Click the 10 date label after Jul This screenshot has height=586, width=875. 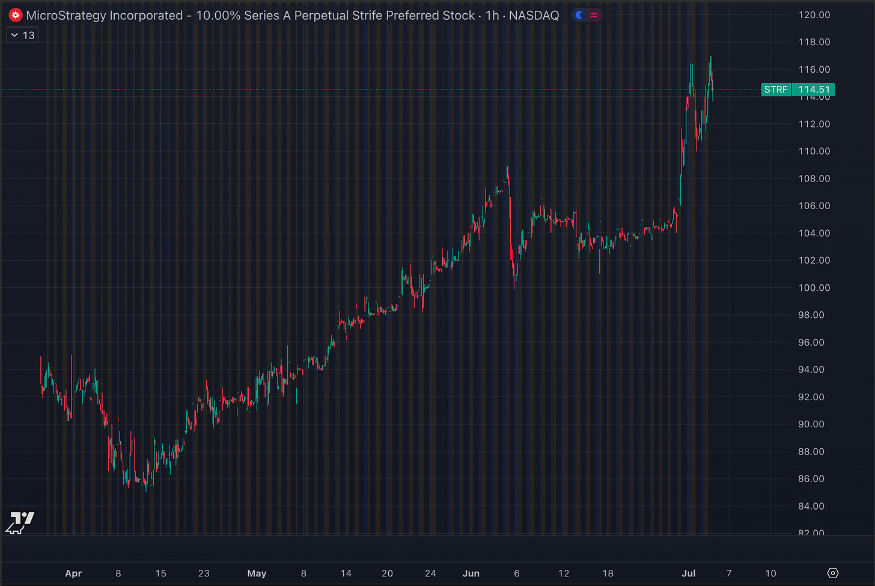(770, 573)
